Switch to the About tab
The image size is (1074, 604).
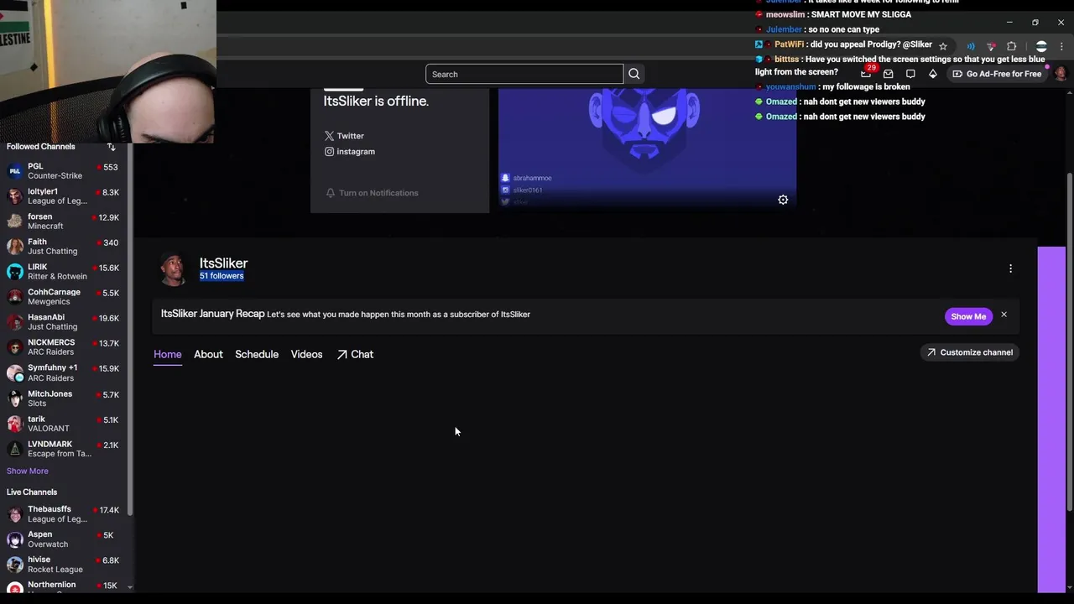[208, 355]
